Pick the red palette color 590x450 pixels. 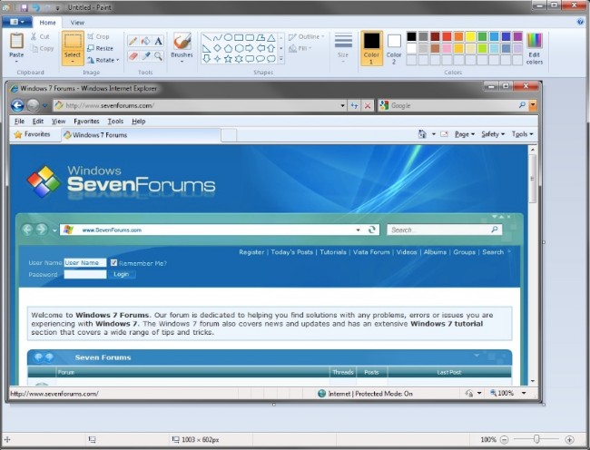pos(447,36)
